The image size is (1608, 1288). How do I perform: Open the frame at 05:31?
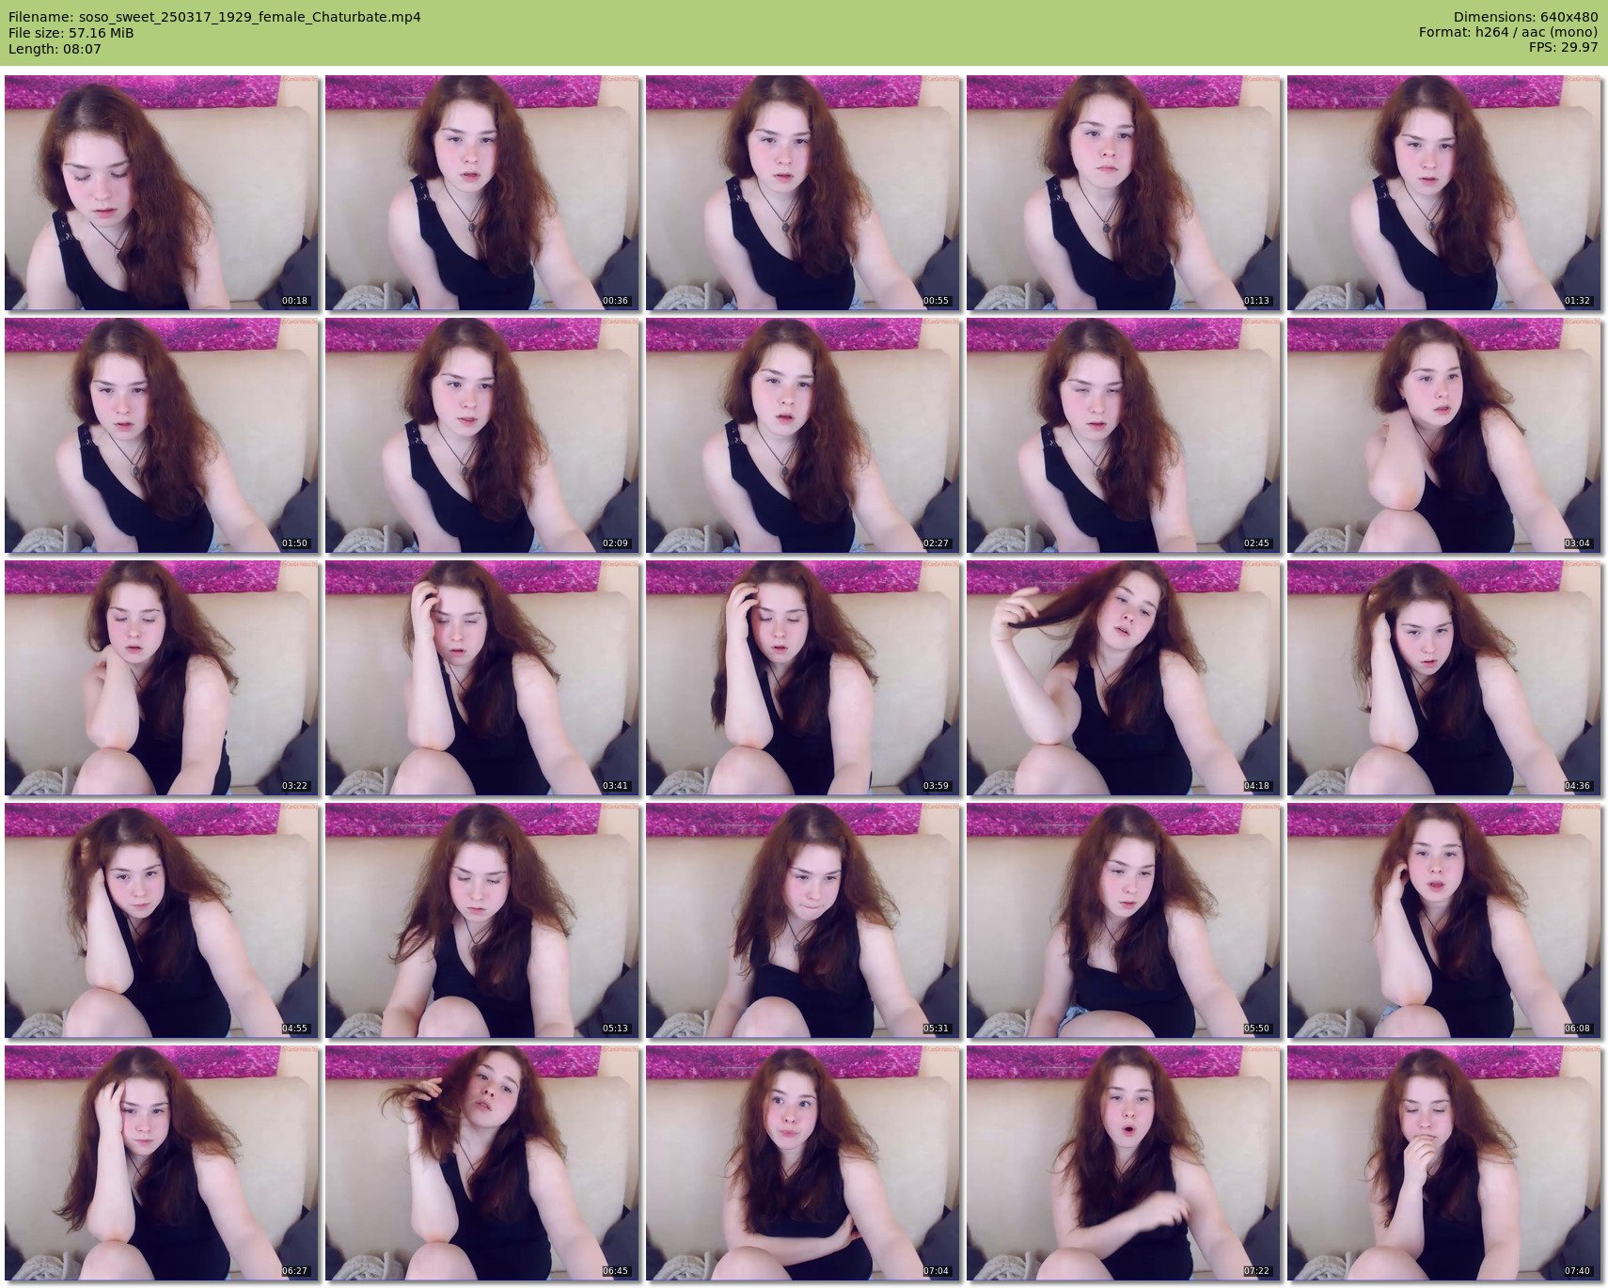pos(802,920)
